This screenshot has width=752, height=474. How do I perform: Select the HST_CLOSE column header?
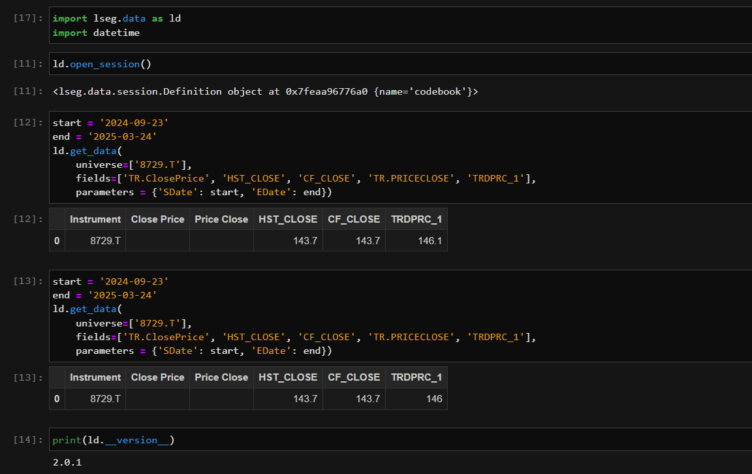[288, 219]
